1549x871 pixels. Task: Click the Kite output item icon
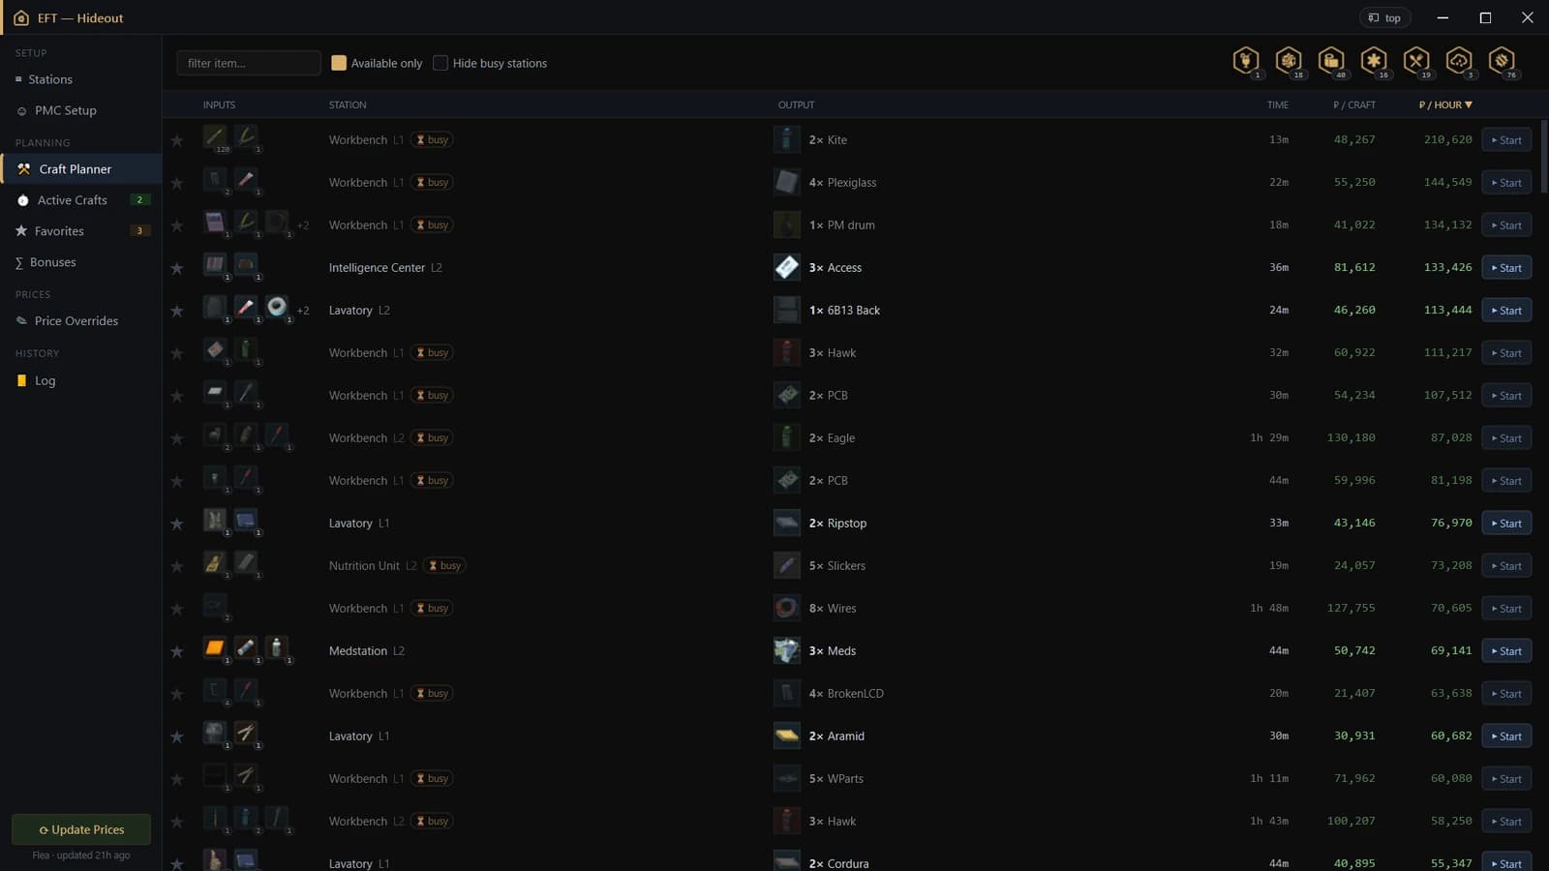pyautogui.click(x=787, y=139)
